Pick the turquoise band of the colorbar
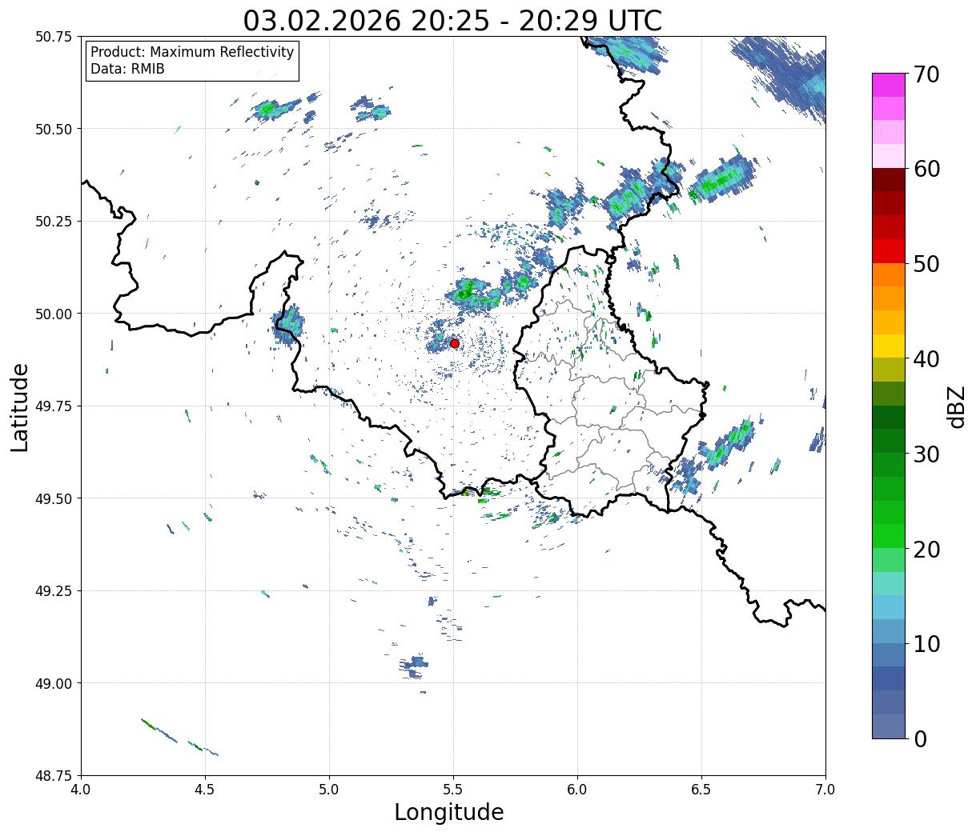The image size is (976, 832). [x=888, y=583]
